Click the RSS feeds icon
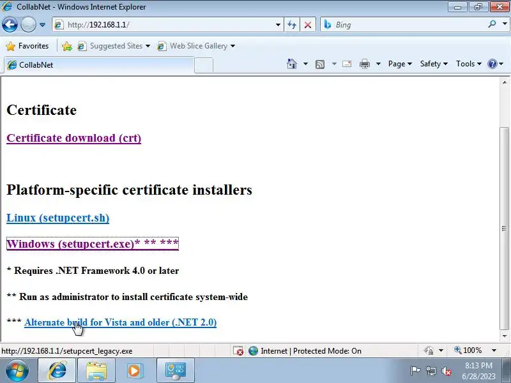Screen dimensions: 511x383 click(320, 64)
